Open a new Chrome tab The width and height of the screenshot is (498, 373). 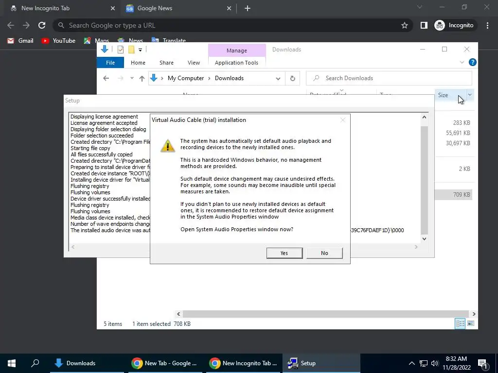tap(248, 8)
